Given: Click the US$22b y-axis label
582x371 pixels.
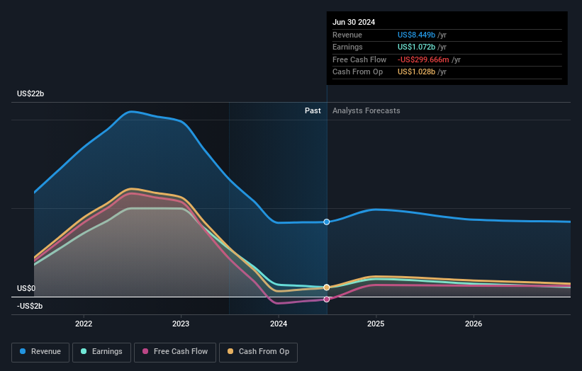Looking at the screenshot, I should (x=30, y=93).
